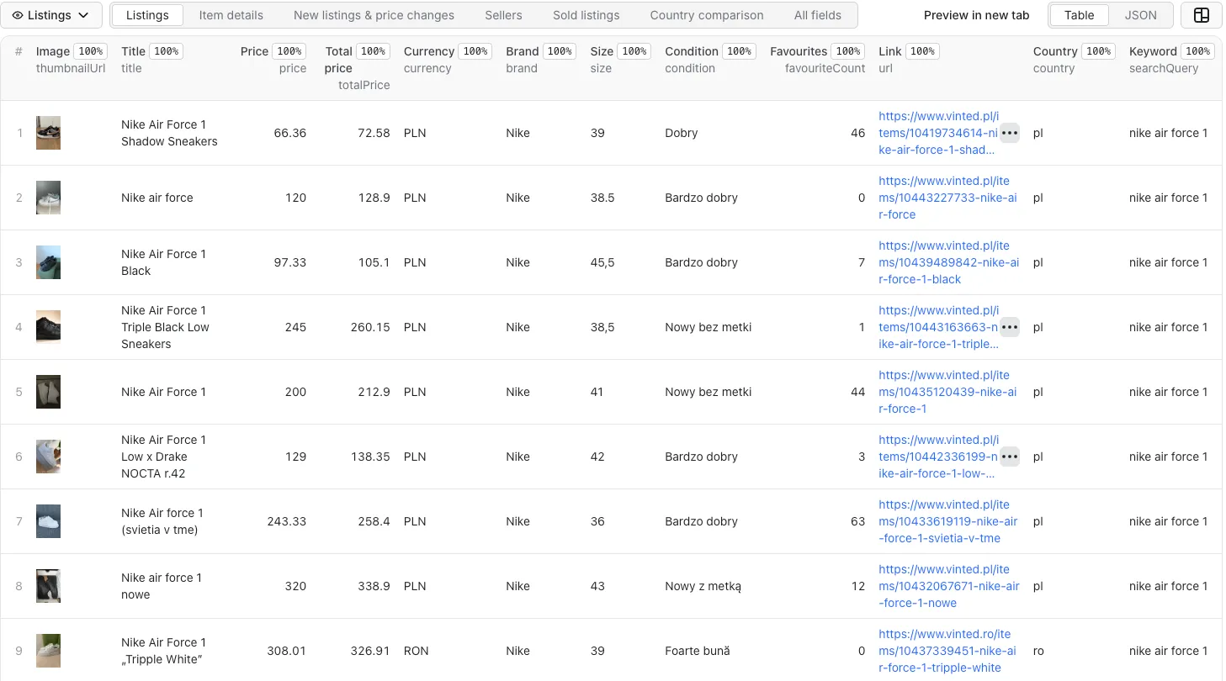The image size is (1226, 681).
Task: Switch output view to JSON
Action: [1140, 15]
